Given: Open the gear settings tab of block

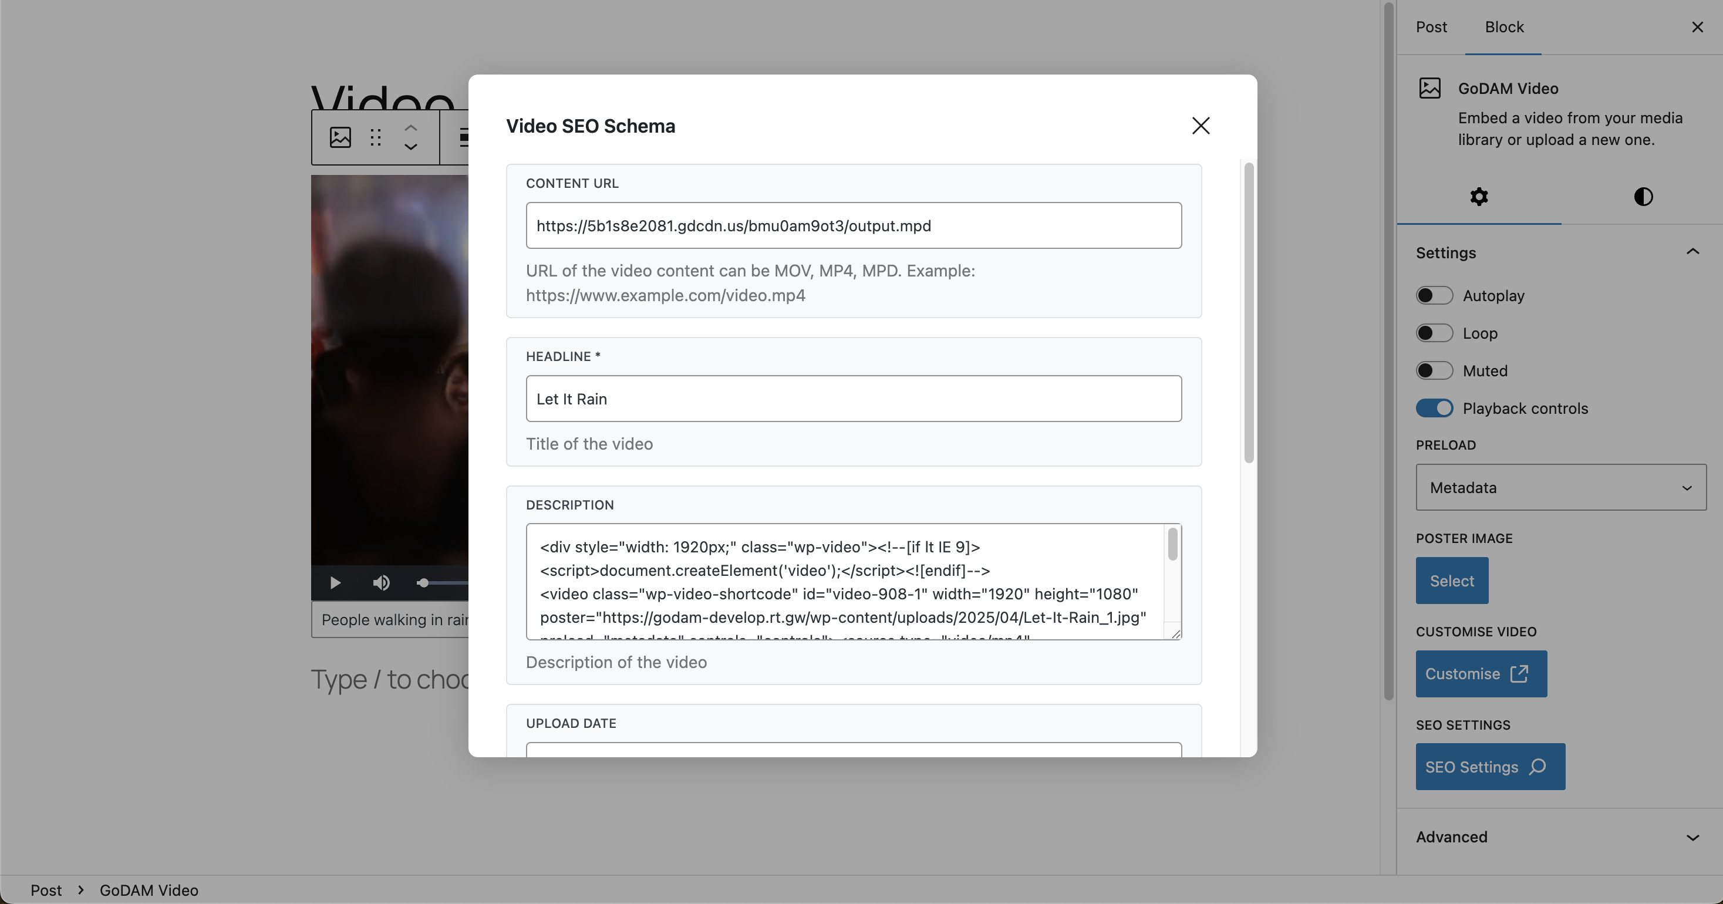Looking at the screenshot, I should point(1479,197).
